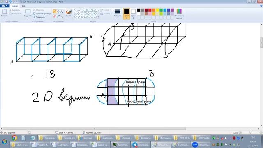Pick the Curve shape
This screenshot has width=263, height=148.
point(78,10)
